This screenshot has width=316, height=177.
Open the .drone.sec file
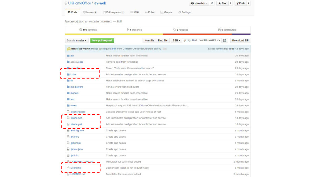pyautogui.click(x=76, y=118)
